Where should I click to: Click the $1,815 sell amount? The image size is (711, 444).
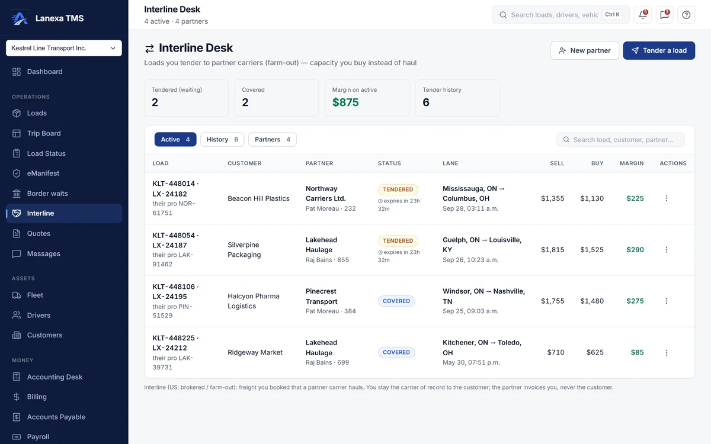point(553,250)
